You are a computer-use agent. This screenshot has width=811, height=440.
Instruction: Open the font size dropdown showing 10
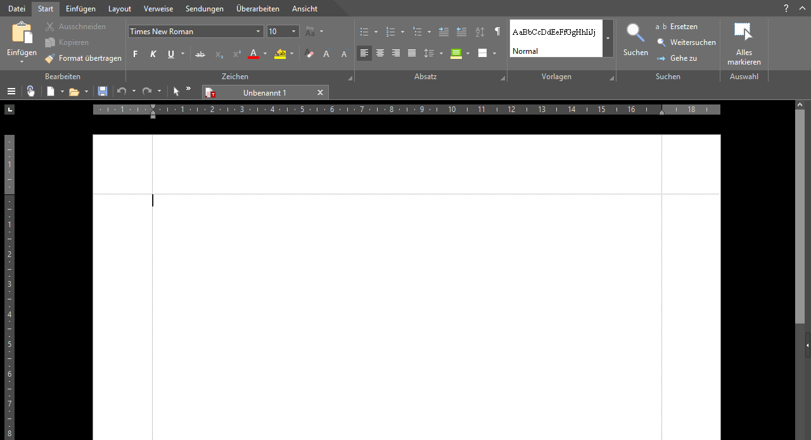(x=295, y=32)
